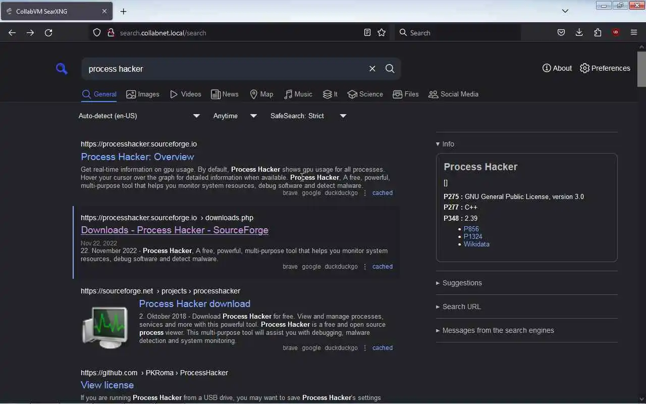Open cached link for Process Hacker download
646x404 pixels.
coord(383,348)
